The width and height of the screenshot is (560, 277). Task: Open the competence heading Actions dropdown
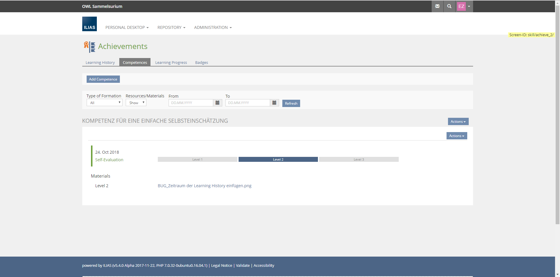point(458,122)
